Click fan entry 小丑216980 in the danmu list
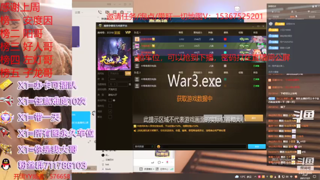 point(285,30)
